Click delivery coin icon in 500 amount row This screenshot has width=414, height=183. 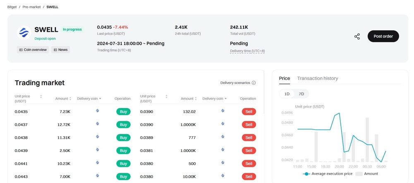coord(223,163)
